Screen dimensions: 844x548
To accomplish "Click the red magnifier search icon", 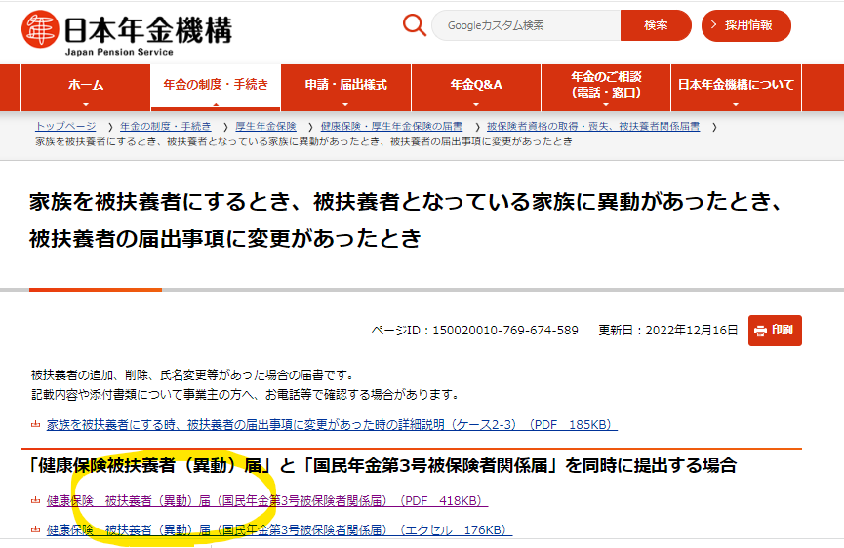I will point(414,24).
